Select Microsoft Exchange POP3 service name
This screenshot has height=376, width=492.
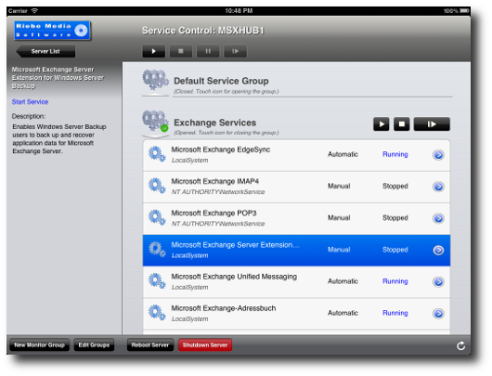point(214,214)
